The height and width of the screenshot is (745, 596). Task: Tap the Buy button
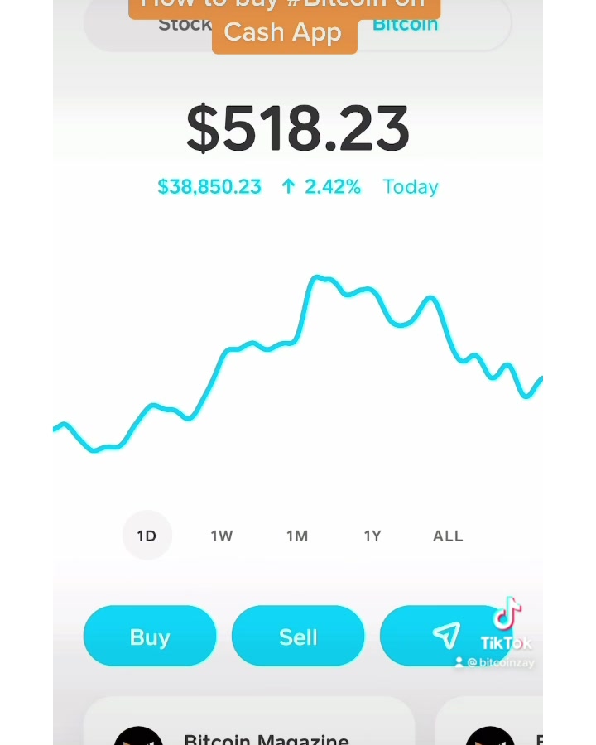(150, 636)
